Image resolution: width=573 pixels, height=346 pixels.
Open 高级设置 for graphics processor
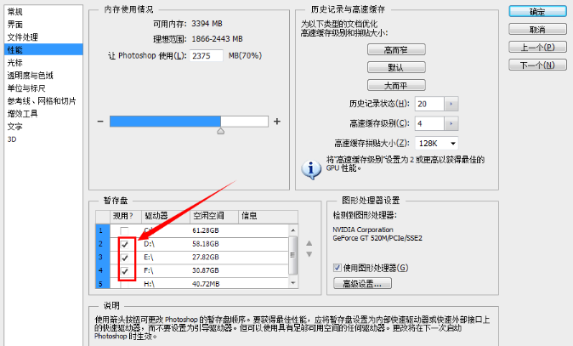point(362,283)
